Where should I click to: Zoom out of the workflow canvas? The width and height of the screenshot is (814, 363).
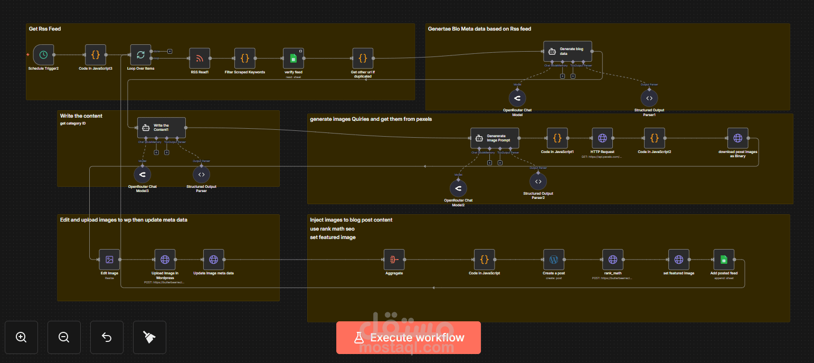64,337
